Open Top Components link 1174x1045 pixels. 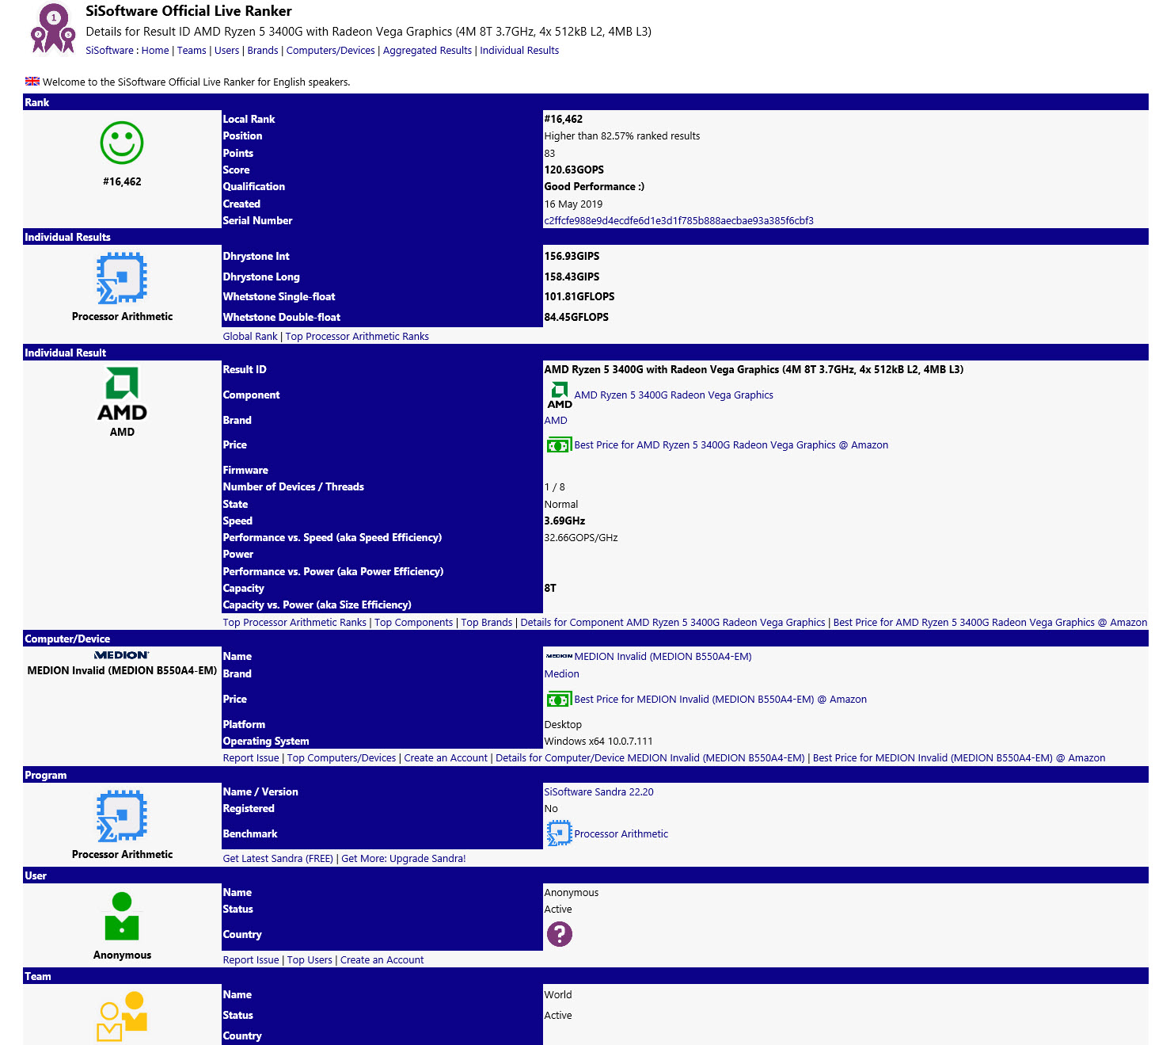coord(413,623)
